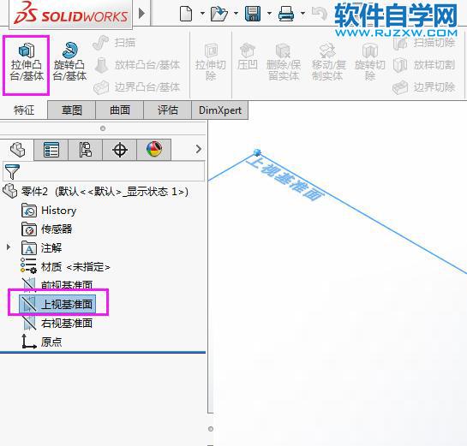Open the PropertyManager tab icon
467x446 pixels.
(x=51, y=150)
